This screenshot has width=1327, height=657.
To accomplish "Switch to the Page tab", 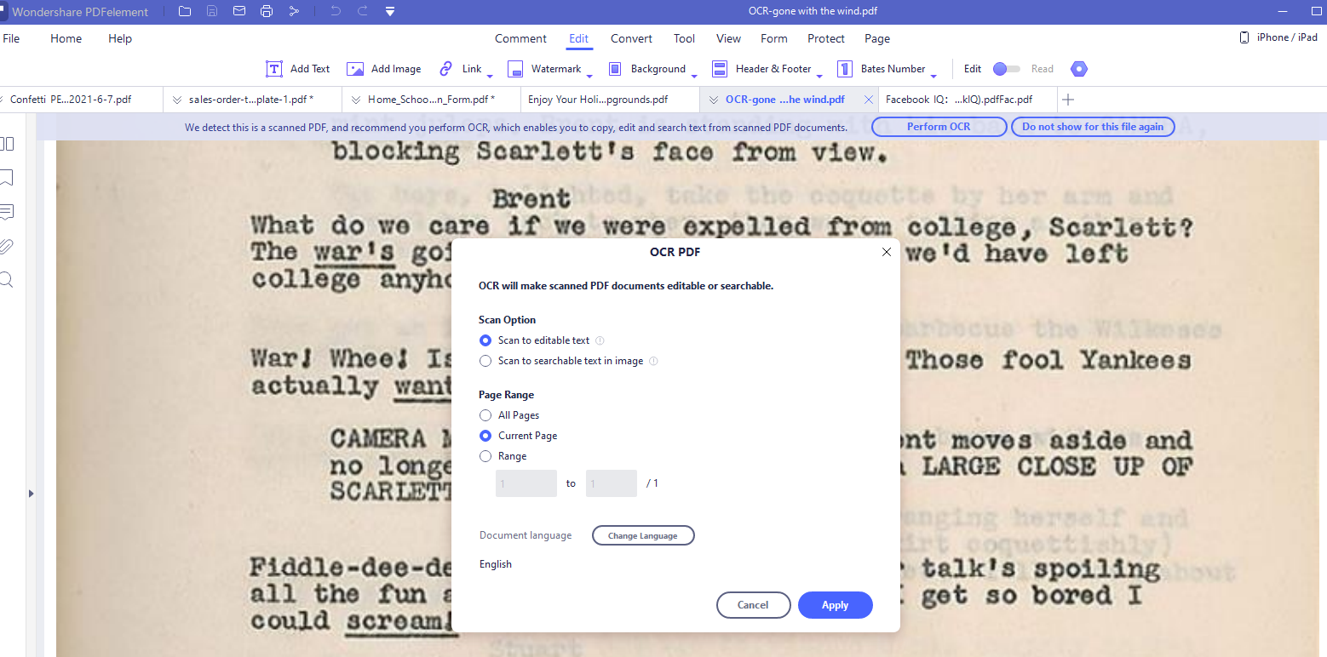I will click(877, 38).
